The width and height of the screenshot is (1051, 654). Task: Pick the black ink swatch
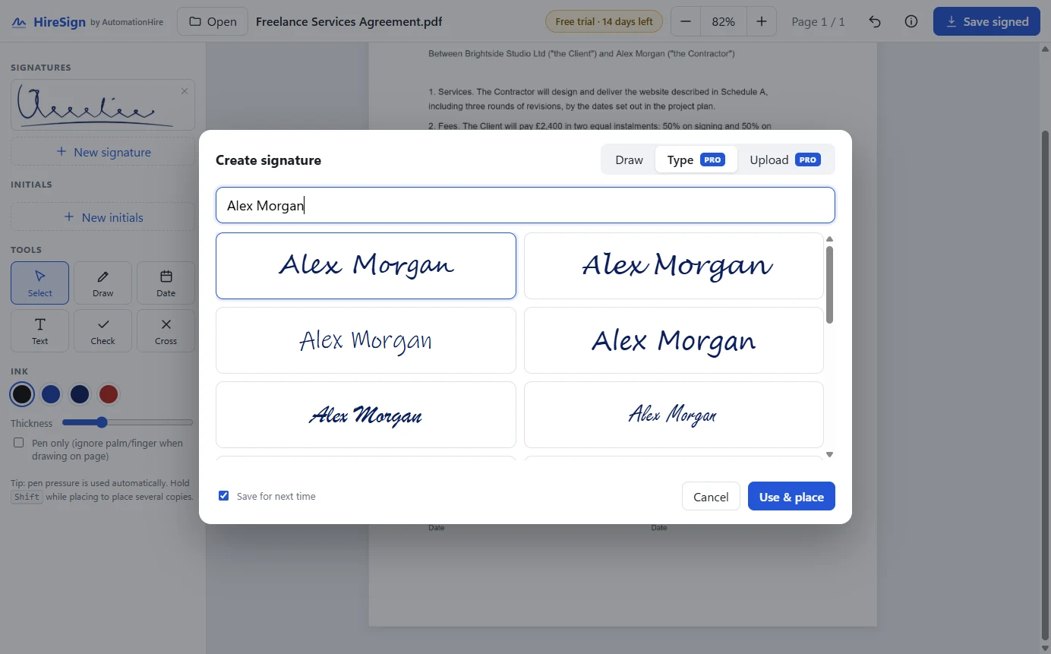[x=22, y=394]
